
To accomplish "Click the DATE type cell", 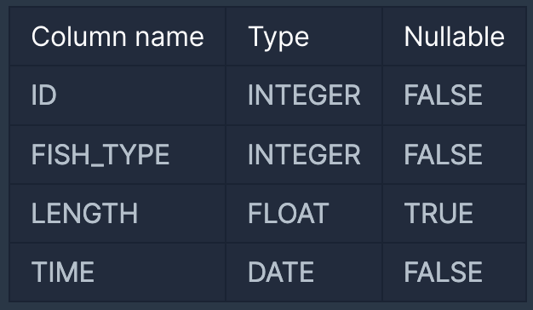I will (x=304, y=272).
